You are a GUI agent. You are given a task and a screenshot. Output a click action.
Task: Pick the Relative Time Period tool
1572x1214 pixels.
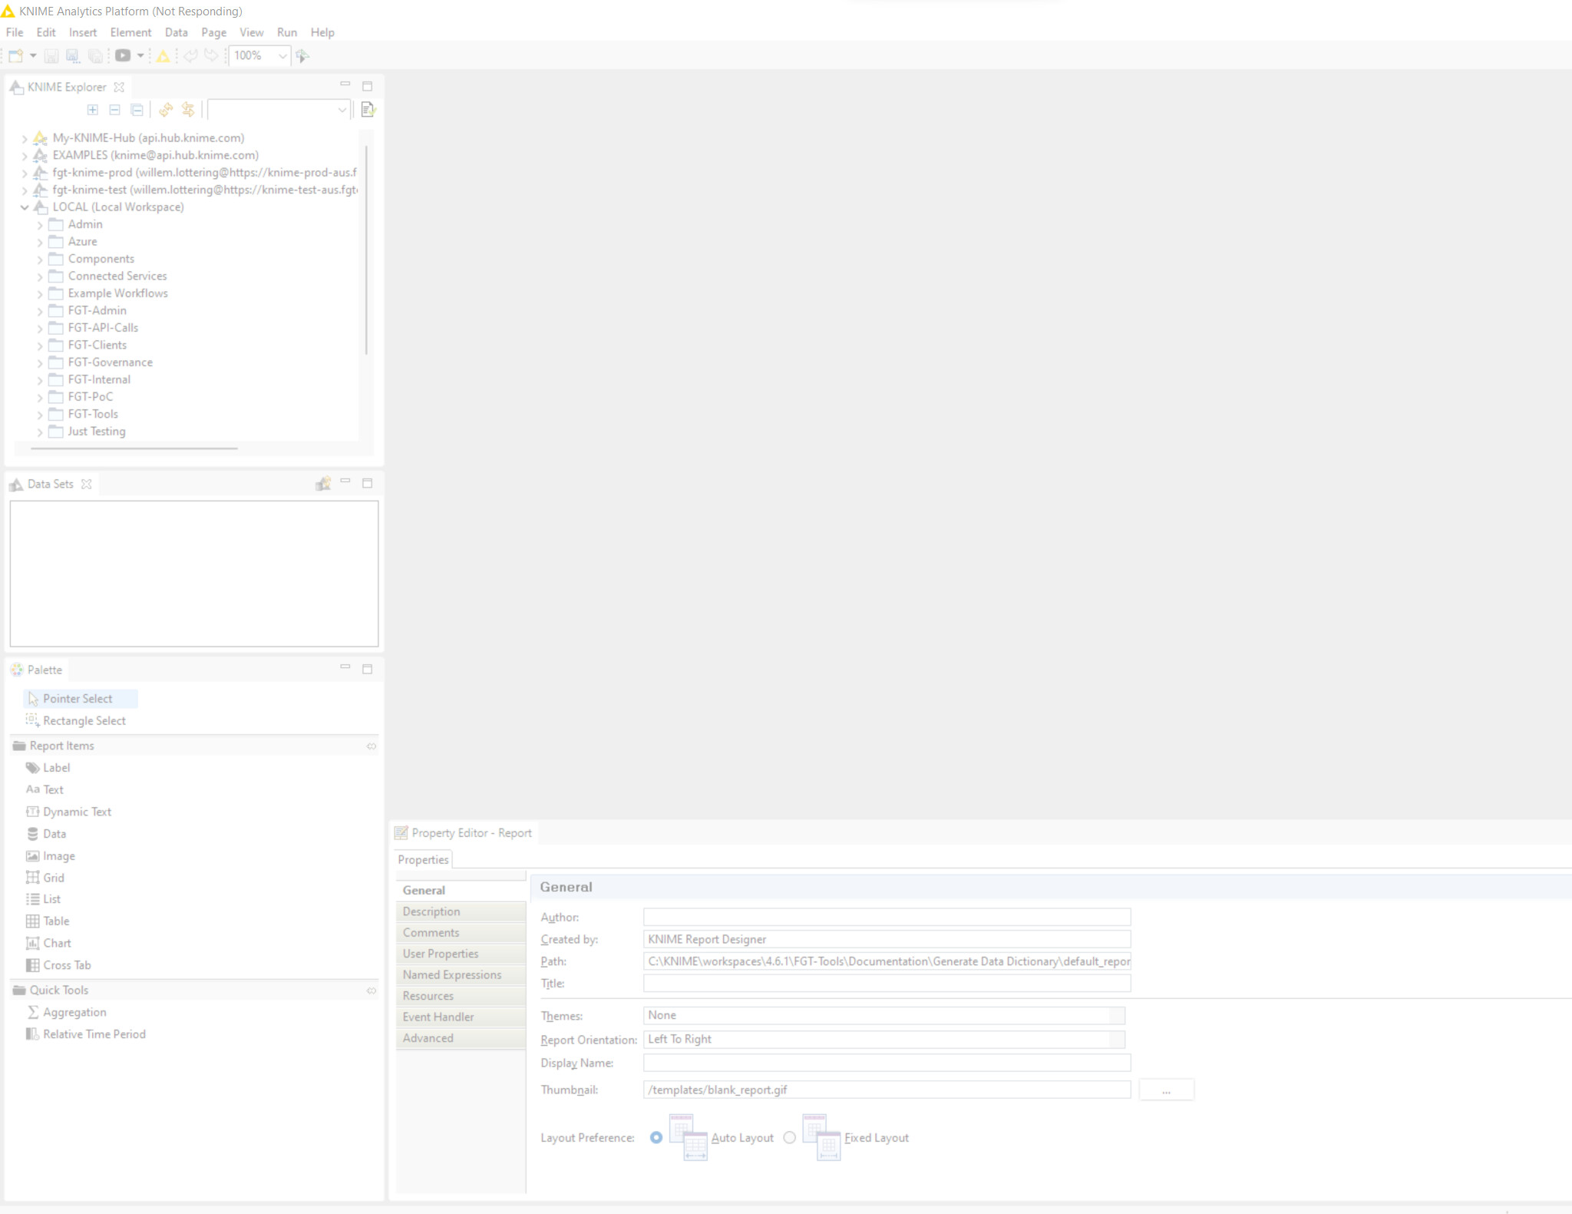coord(86,1035)
